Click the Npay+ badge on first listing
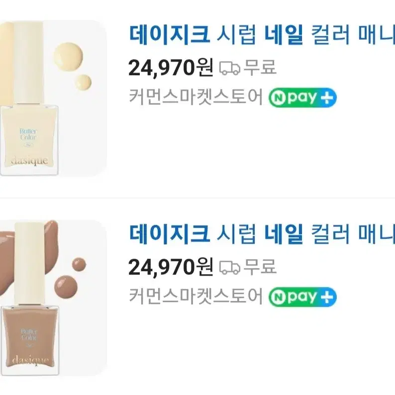This screenshot has height=395, width=395. click(x=302, y=98)
